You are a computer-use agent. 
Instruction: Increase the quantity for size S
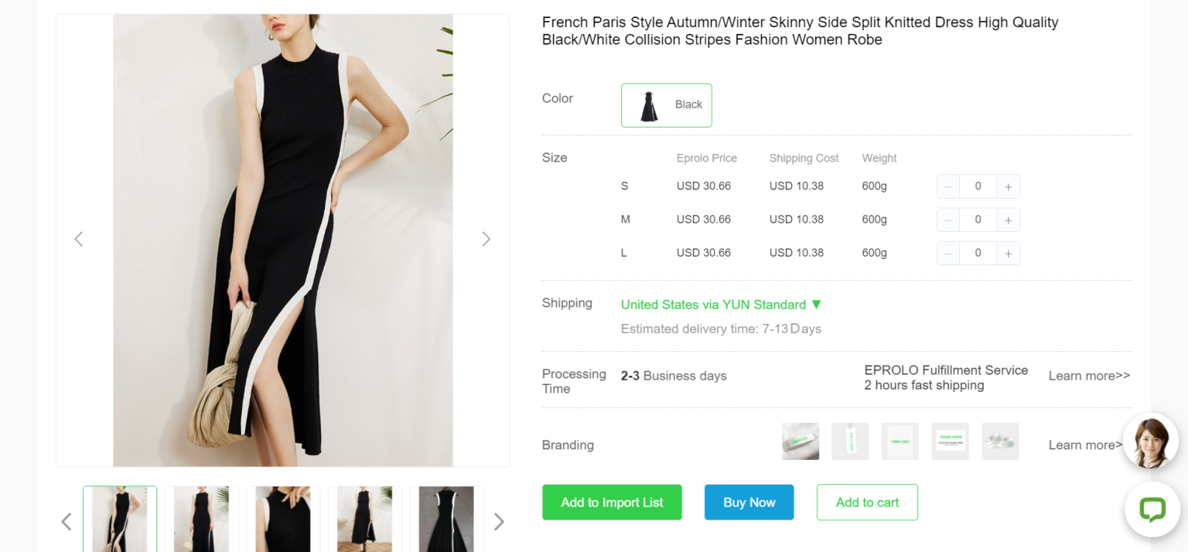coord(1008,186)
